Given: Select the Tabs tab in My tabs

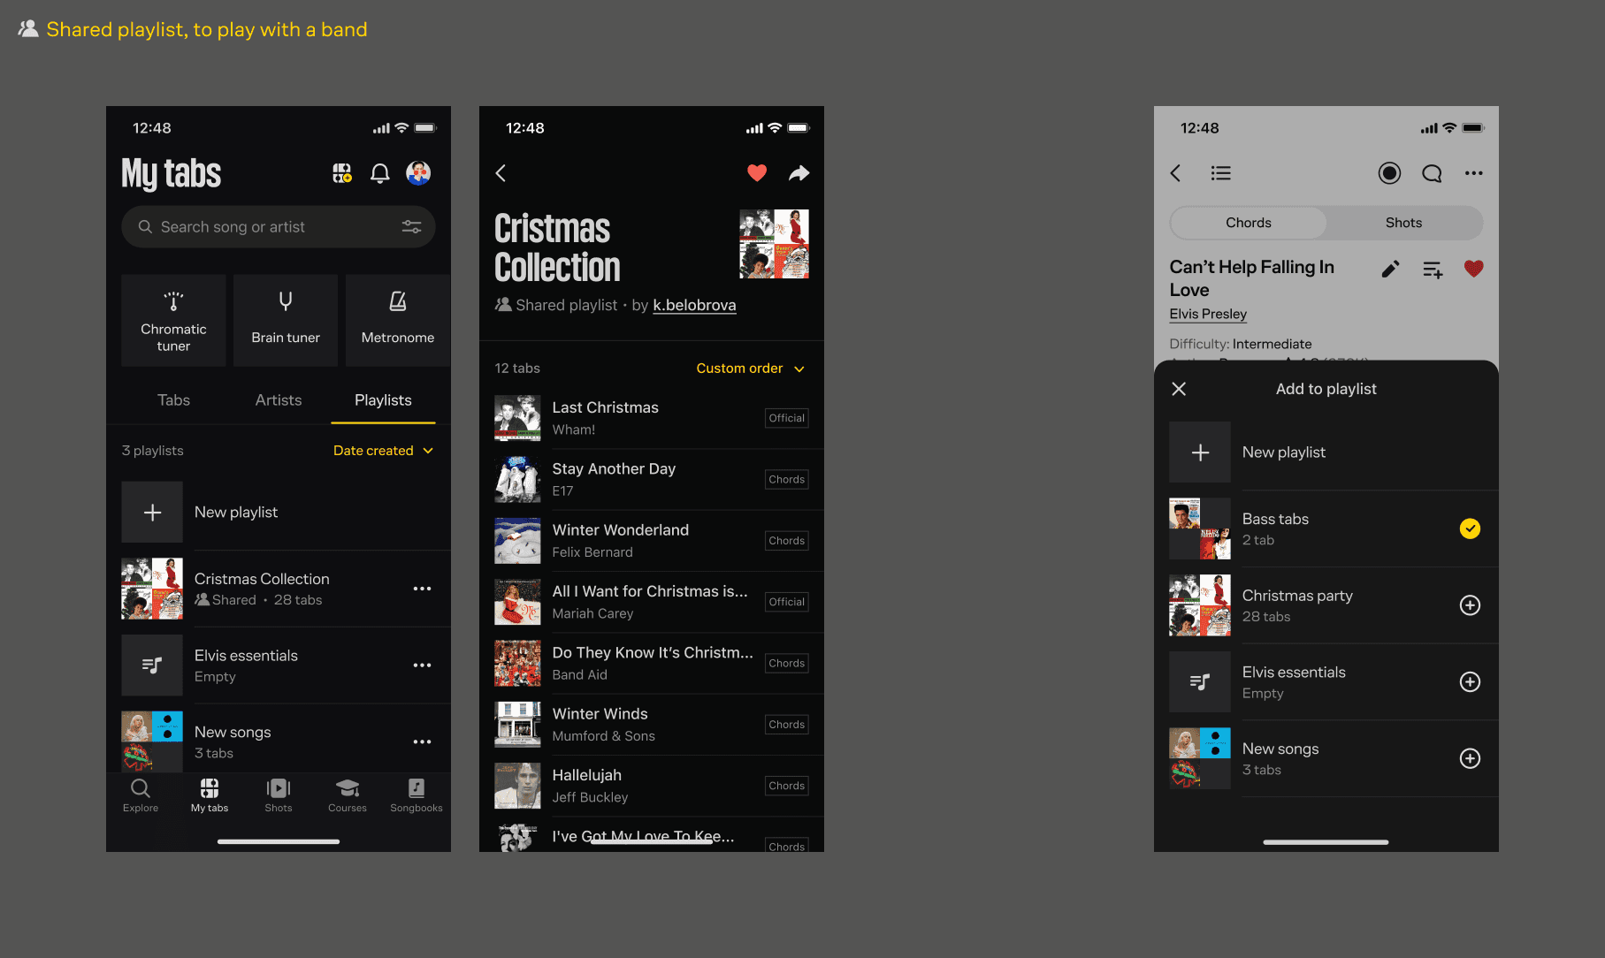Looking at the screenshot, I should [x=173, y=400].
